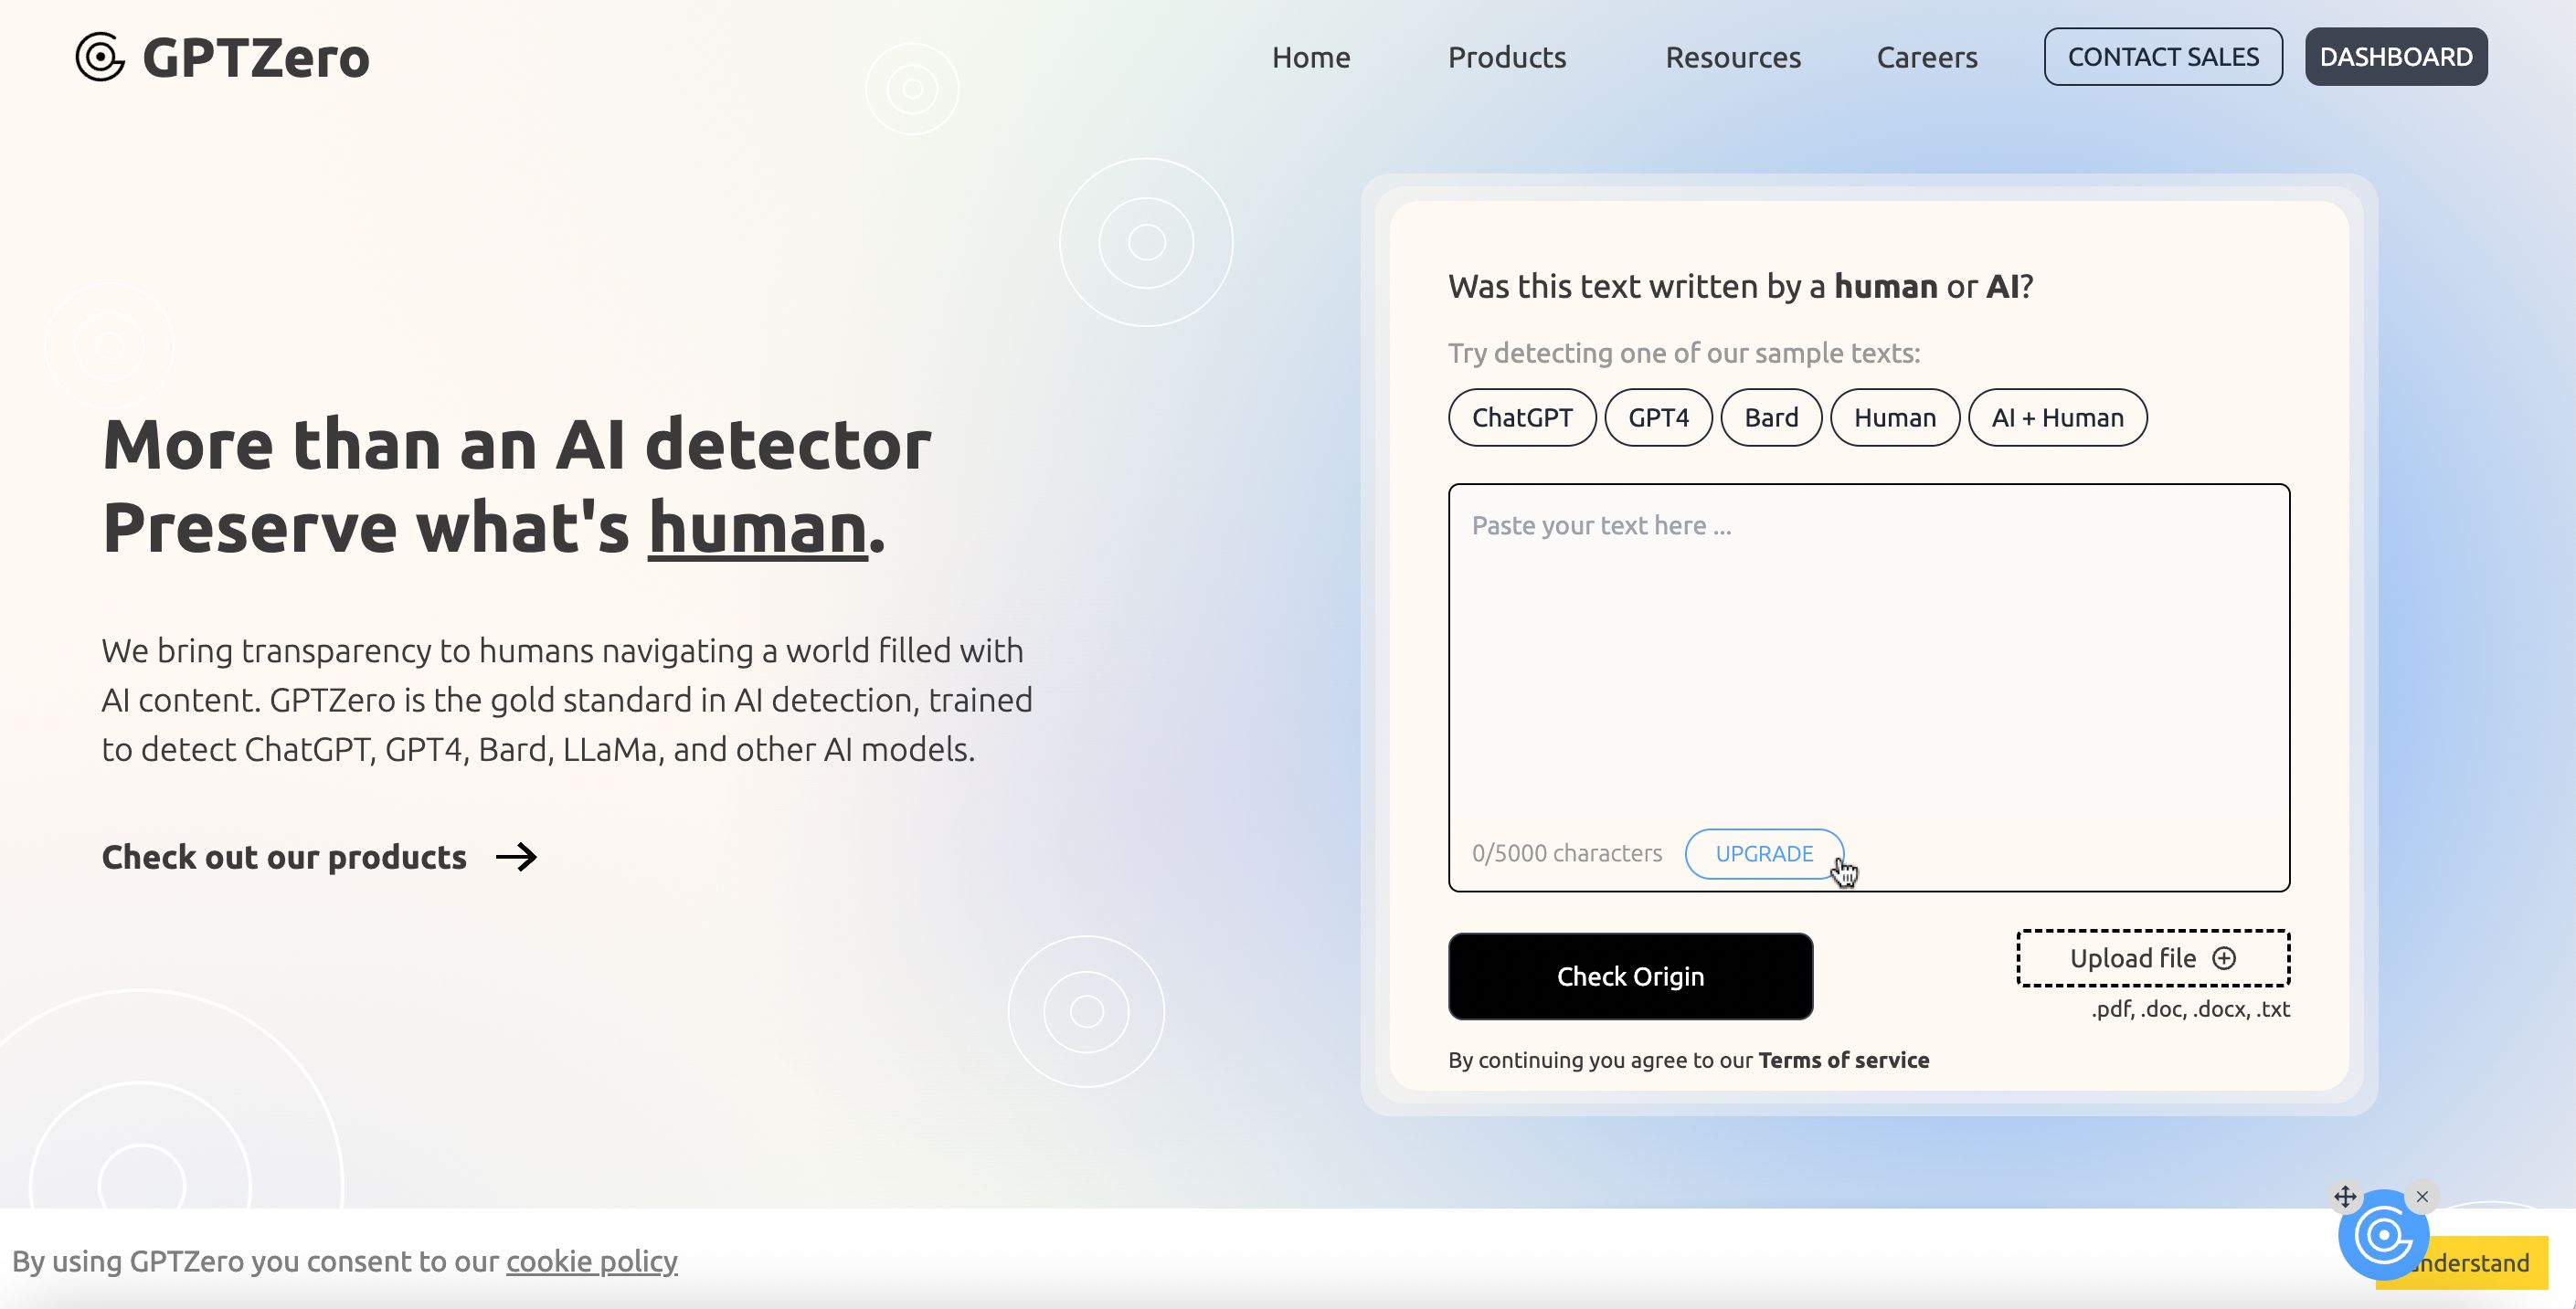Viewport: 2576px width, 1309px height.
Task: Click the DASHBOARD button
Action: (x=2396, y=55)
